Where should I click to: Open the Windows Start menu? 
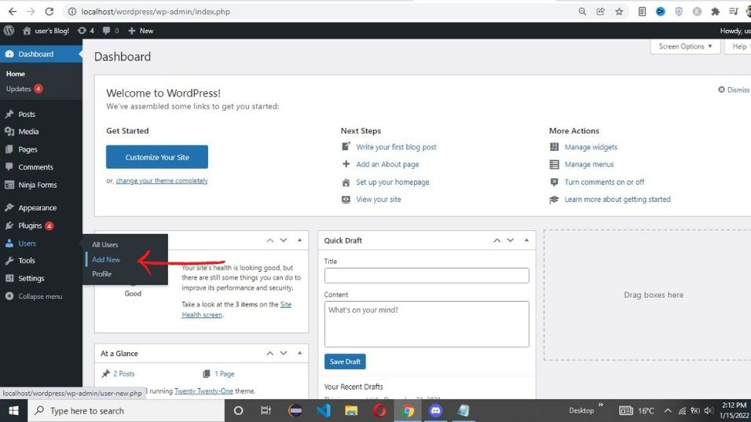click(x=13, y=410)
